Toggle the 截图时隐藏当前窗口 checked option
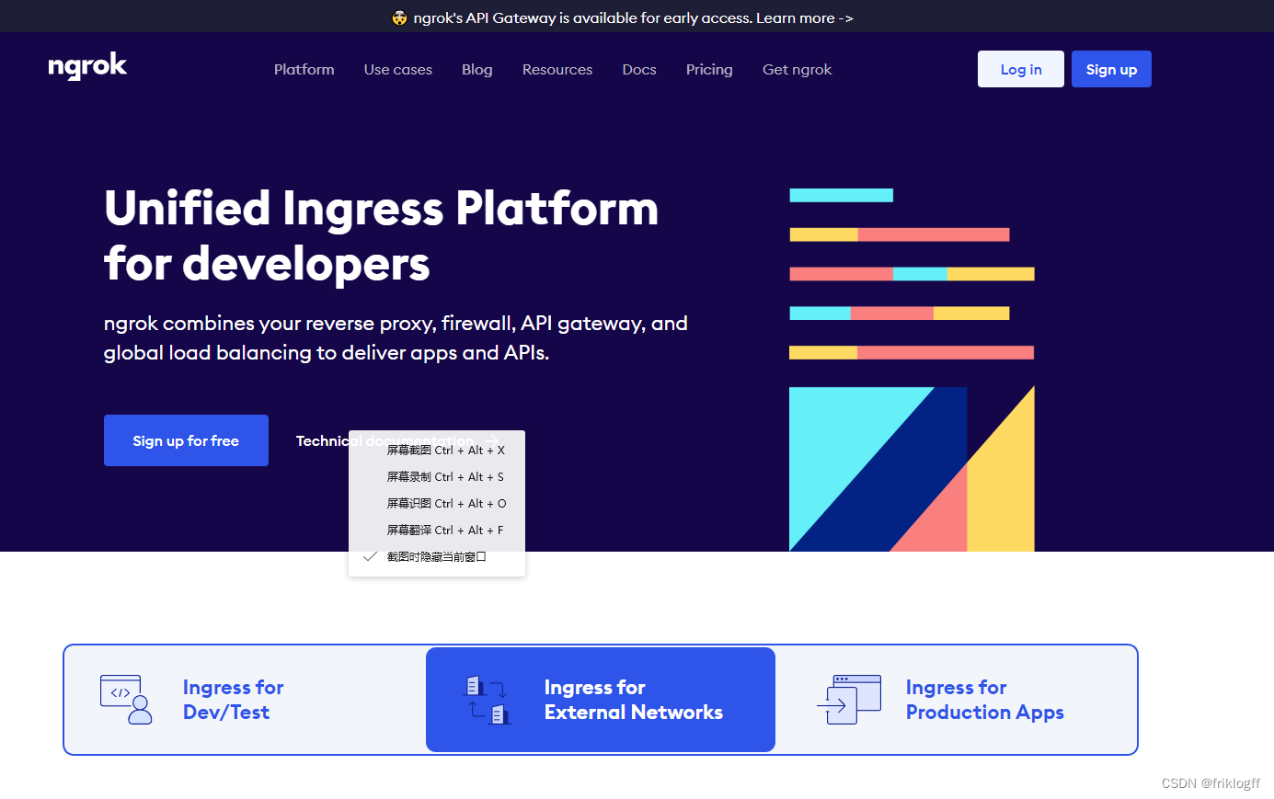Screen dimensions: 1274x799 coord(437,556)
